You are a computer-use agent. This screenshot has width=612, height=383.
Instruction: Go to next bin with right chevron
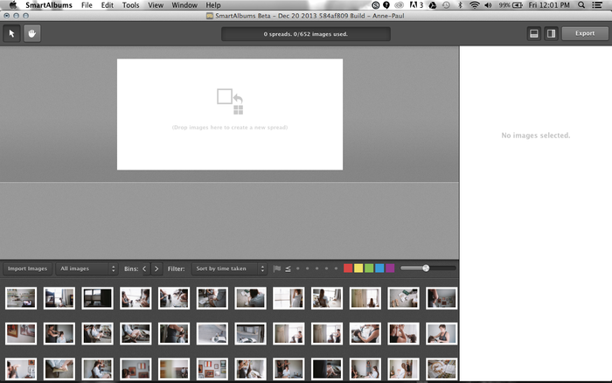pos(156,268)
